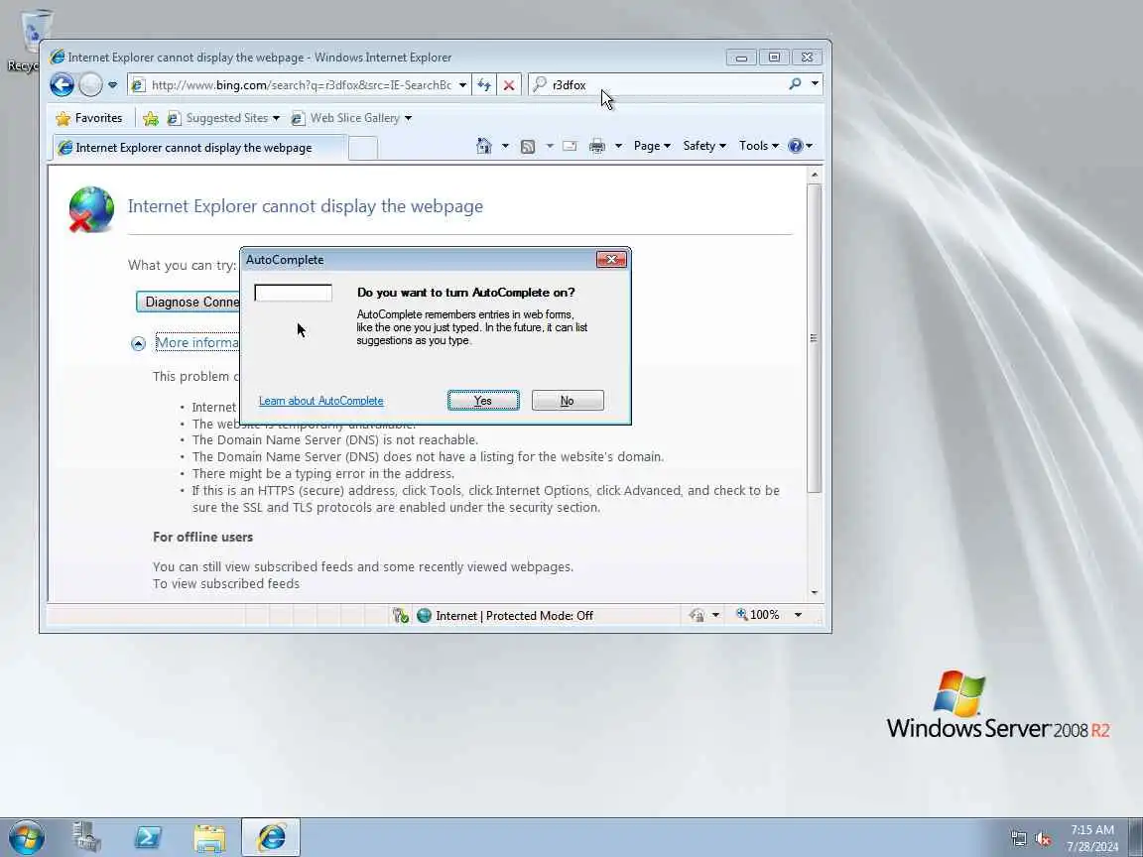Launch PowerShell from the taskbar

(148, 837)
